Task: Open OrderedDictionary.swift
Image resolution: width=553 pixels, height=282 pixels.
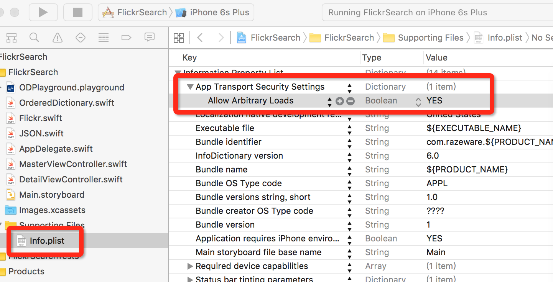Action: tap(66, 103)
